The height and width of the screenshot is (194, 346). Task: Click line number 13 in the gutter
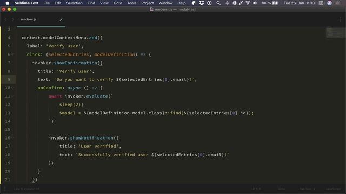tap(8, 113)
